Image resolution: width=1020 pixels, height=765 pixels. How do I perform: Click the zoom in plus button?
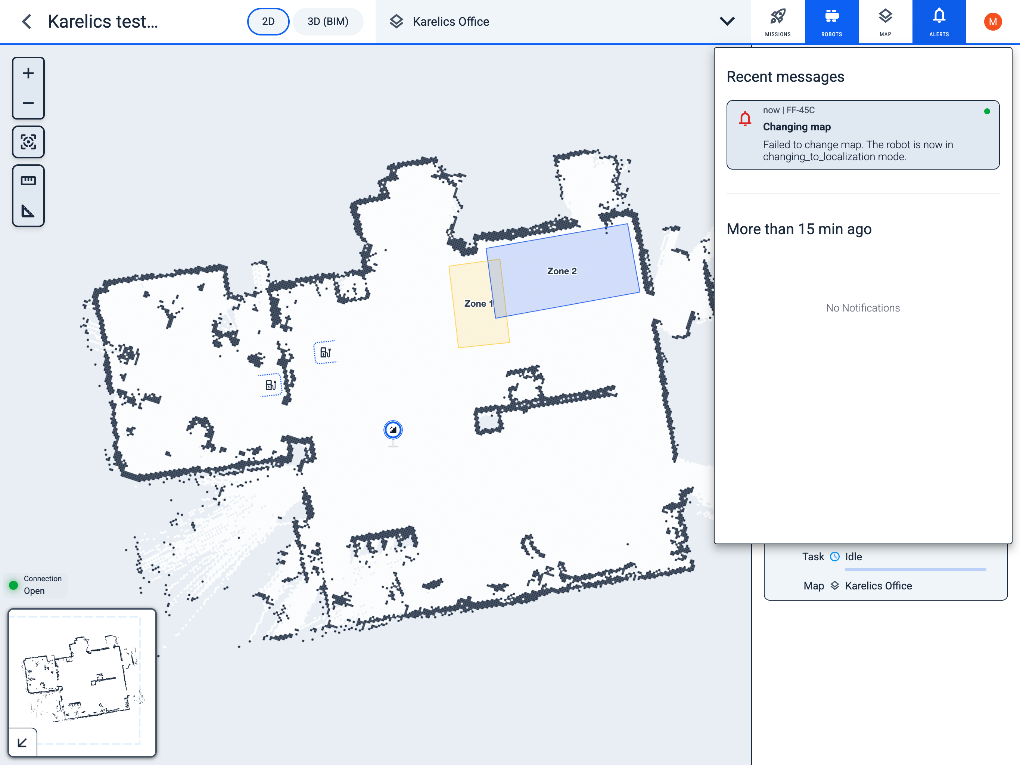point(28,73)
